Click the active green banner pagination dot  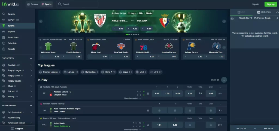(127, 34)
